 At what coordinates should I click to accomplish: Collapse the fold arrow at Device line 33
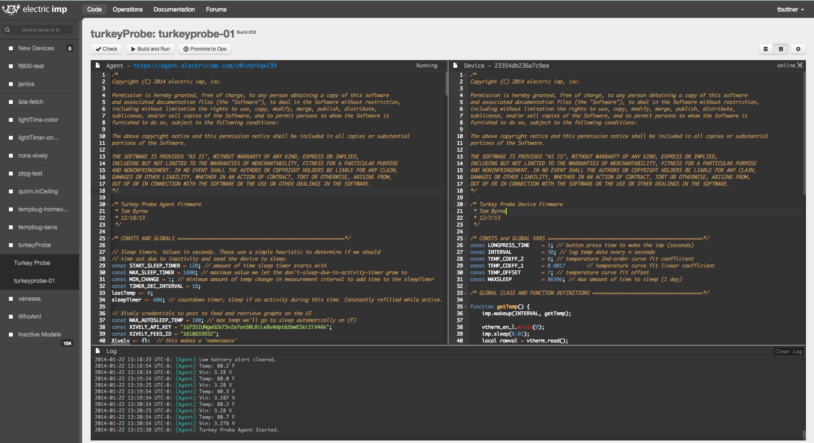pyautogui.click(x=466, y=293)
